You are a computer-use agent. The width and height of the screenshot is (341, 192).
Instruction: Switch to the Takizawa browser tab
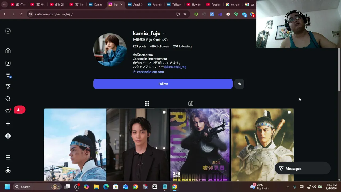tap(175, 5)
